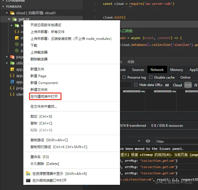Filter network requests by XHR
198x190 pixels.
point(188,85)
